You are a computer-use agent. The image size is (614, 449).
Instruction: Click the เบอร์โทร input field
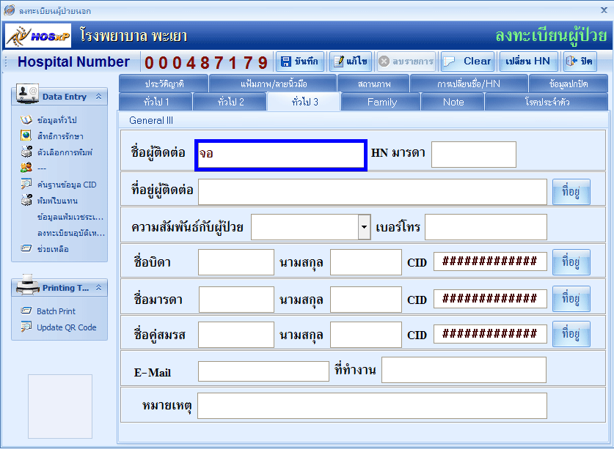click(486, 227)
